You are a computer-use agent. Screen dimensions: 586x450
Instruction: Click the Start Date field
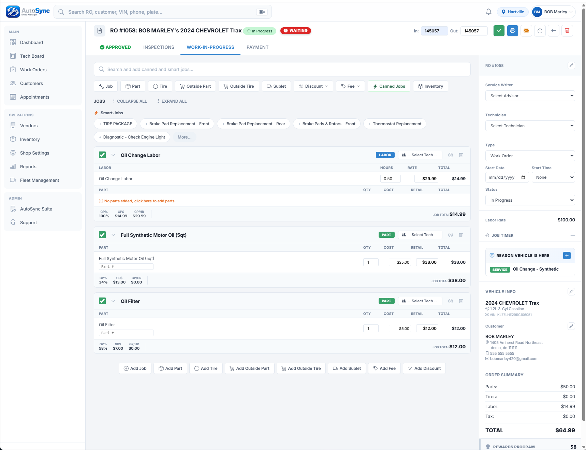(x=507, y=177)
